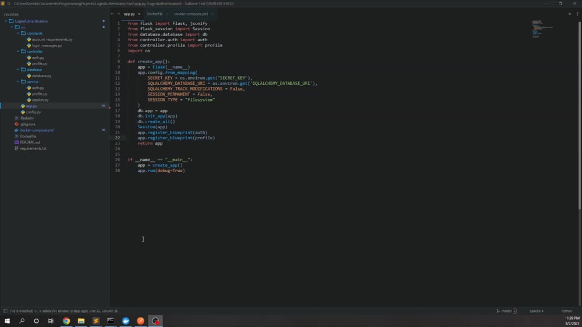
Task: Click the README.md markdown icon
Action: [16, 142]
